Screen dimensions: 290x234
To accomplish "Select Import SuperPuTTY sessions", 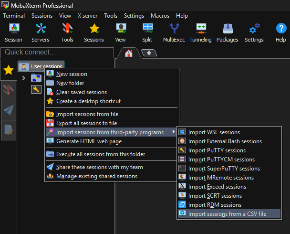I will click(x=229, y=169).
